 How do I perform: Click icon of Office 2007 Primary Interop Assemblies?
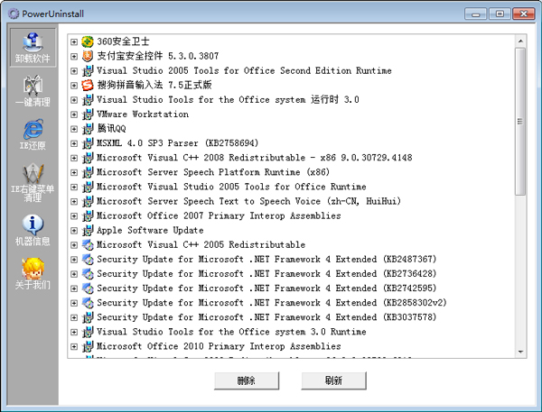[88, 215]
